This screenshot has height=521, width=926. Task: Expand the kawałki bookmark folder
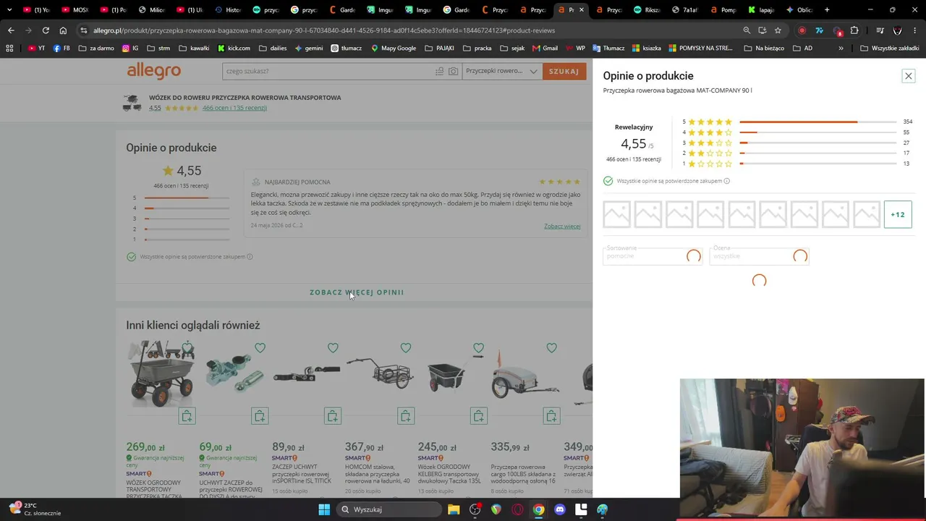point(194,48)
